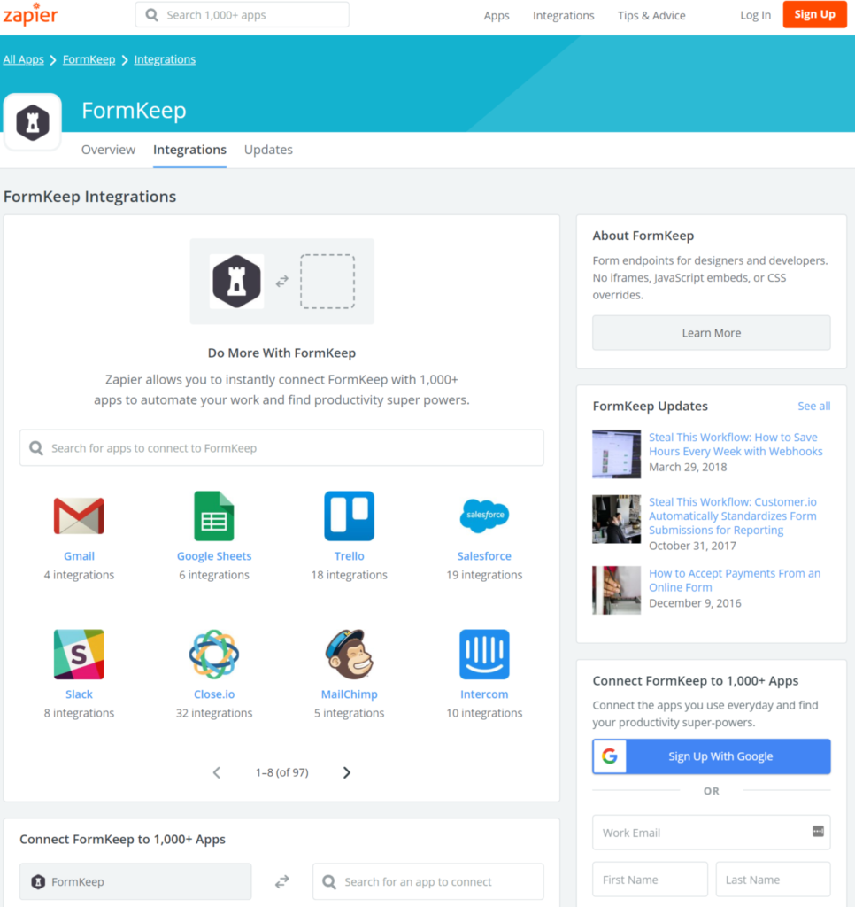This screenshot has height=907, width=855.
Task: Click the Trello app icon
Action: coord(349,515)
